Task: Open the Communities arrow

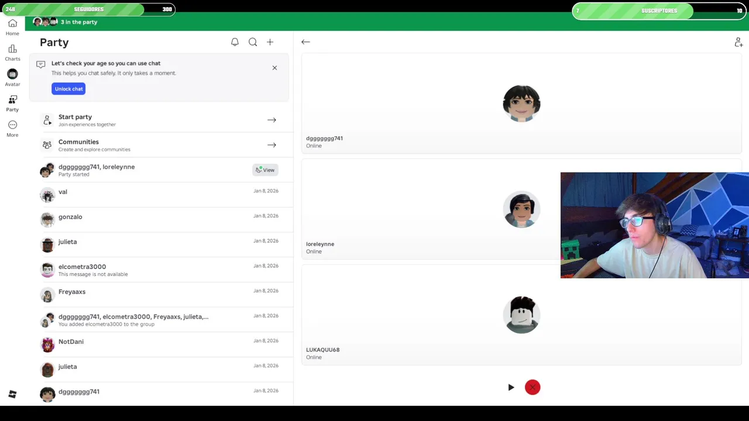Action: click(272, 145)
